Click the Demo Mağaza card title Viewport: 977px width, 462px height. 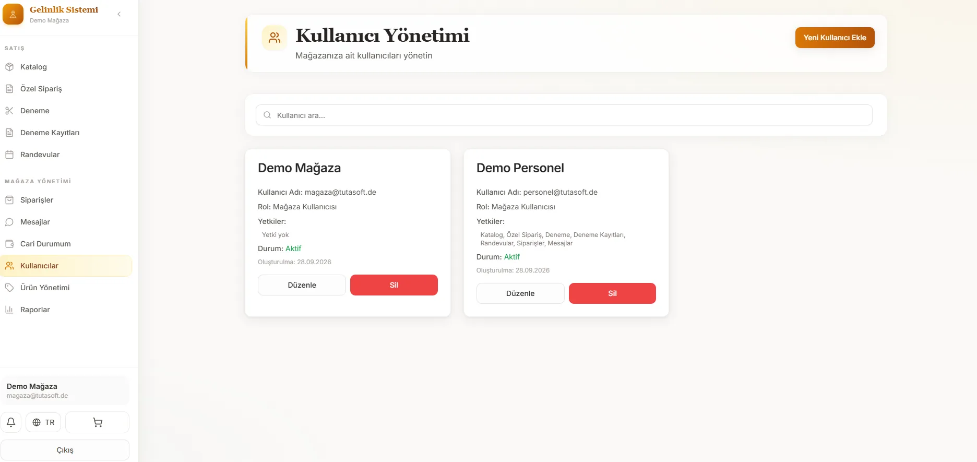(x=299, y=168)
